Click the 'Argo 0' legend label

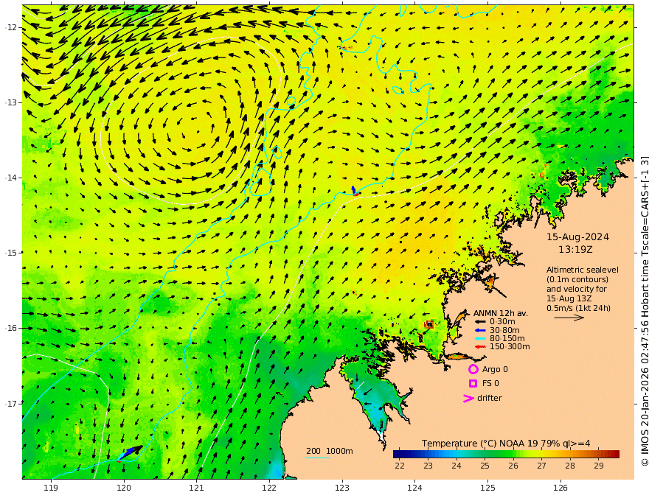pyautogui.click(x=495, y=369)
